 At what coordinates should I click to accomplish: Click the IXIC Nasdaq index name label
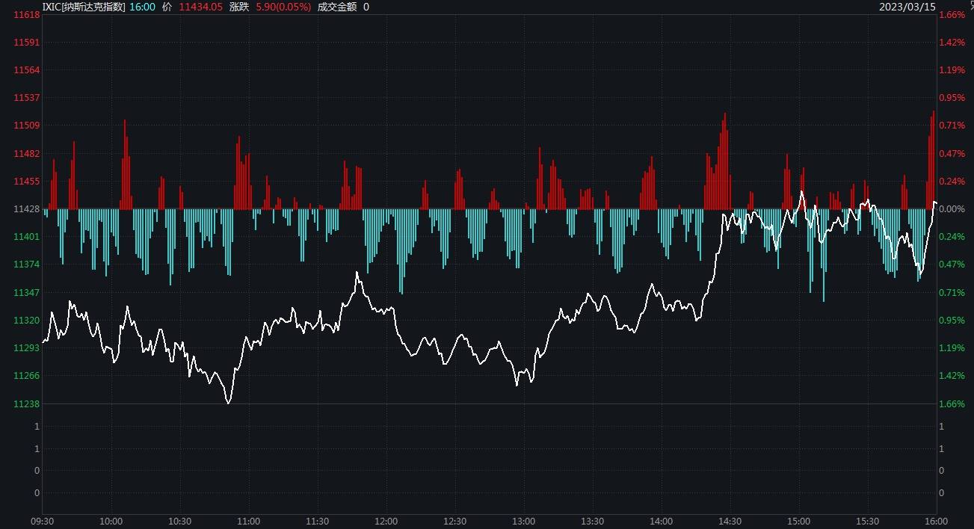[84, 7]
